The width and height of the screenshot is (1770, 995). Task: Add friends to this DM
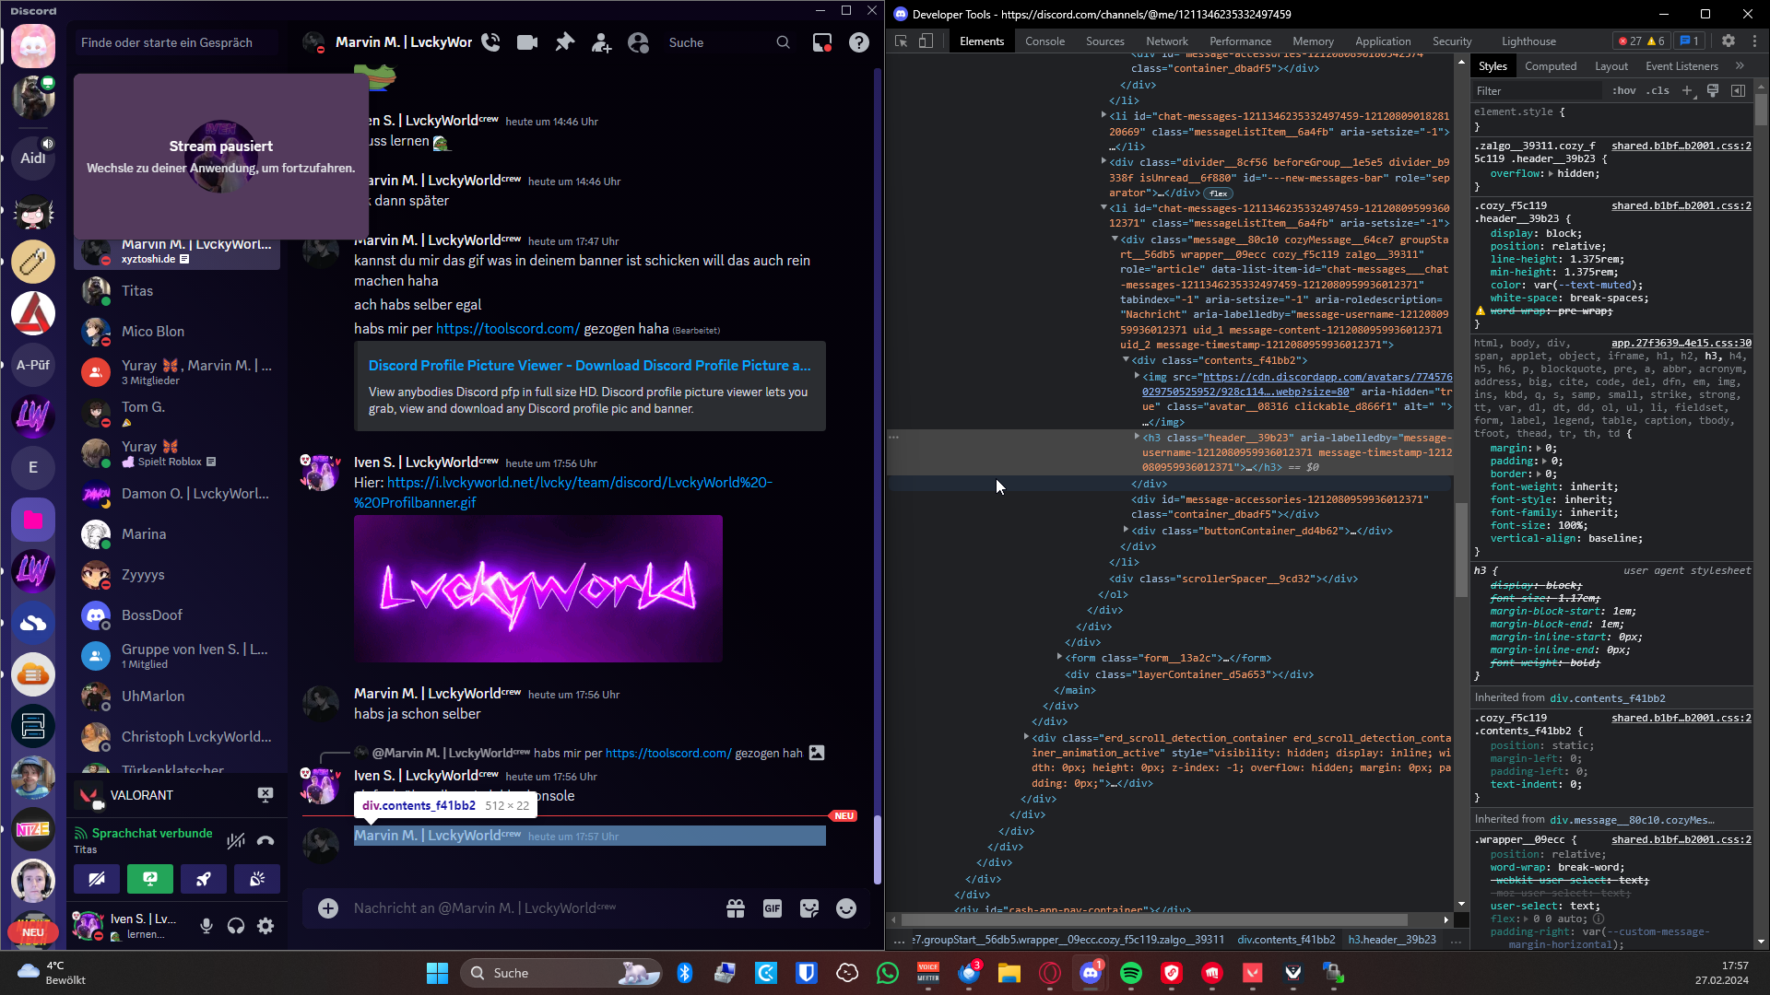601,42
